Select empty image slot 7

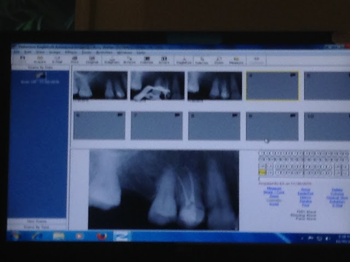(x=157, y=126)
